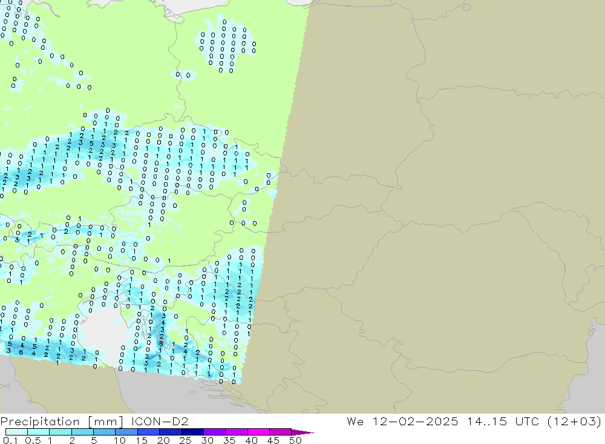The image size is (605, 444).
Task: Click the '0.5' legend scale label
Action: tap(33, 440)
